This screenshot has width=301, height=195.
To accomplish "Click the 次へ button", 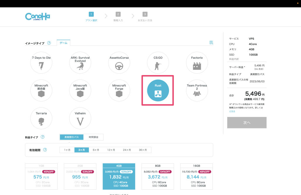I will point(247,123).
